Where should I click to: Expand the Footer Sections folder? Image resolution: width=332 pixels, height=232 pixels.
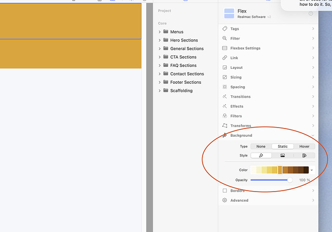pos(160,82)
